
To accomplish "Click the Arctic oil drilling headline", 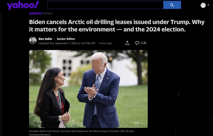I will tap(117, 26).
